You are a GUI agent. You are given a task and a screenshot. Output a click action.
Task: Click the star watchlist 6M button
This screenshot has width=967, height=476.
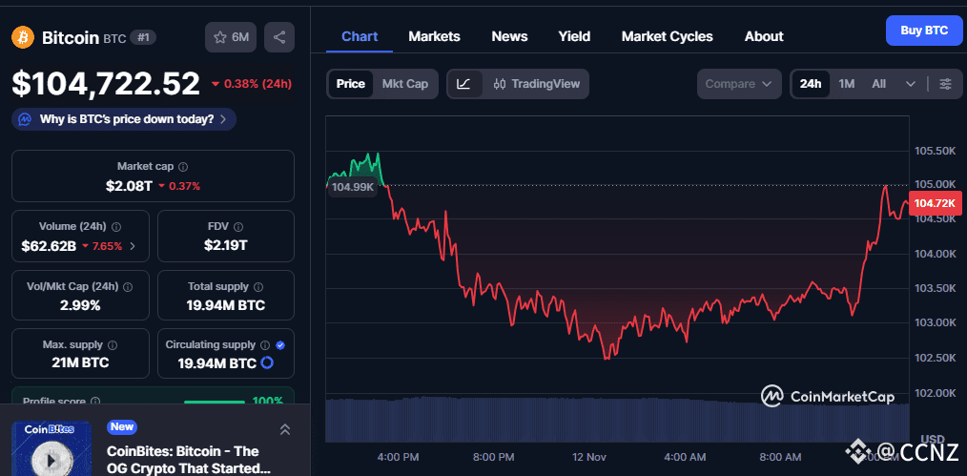231,37
